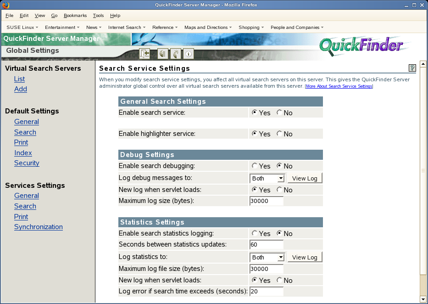Click Log error if search time exceeds field
This screenshot has height=304, width=428.
267,292
